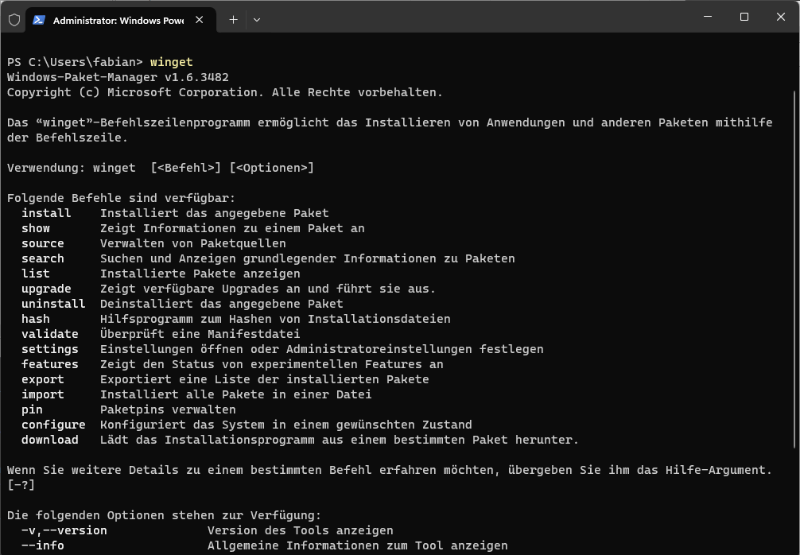
Task: Open a new tab with the plus icon
Action: point(233,19)
